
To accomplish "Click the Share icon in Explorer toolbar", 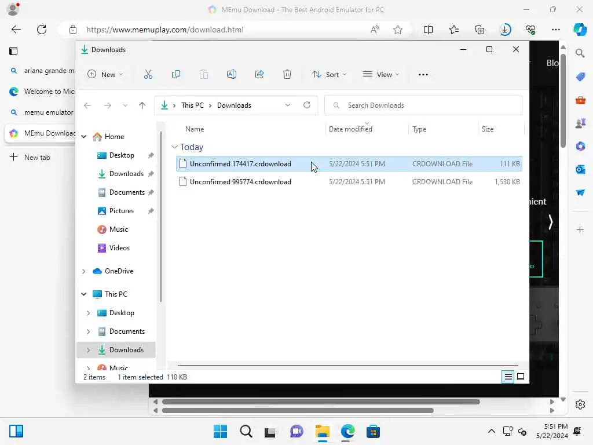I will click(x=259, y=75).
